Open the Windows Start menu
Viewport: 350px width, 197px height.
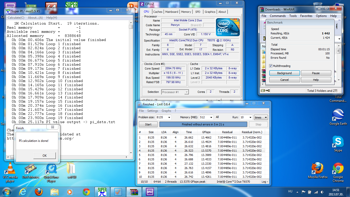tap(6, 192)
